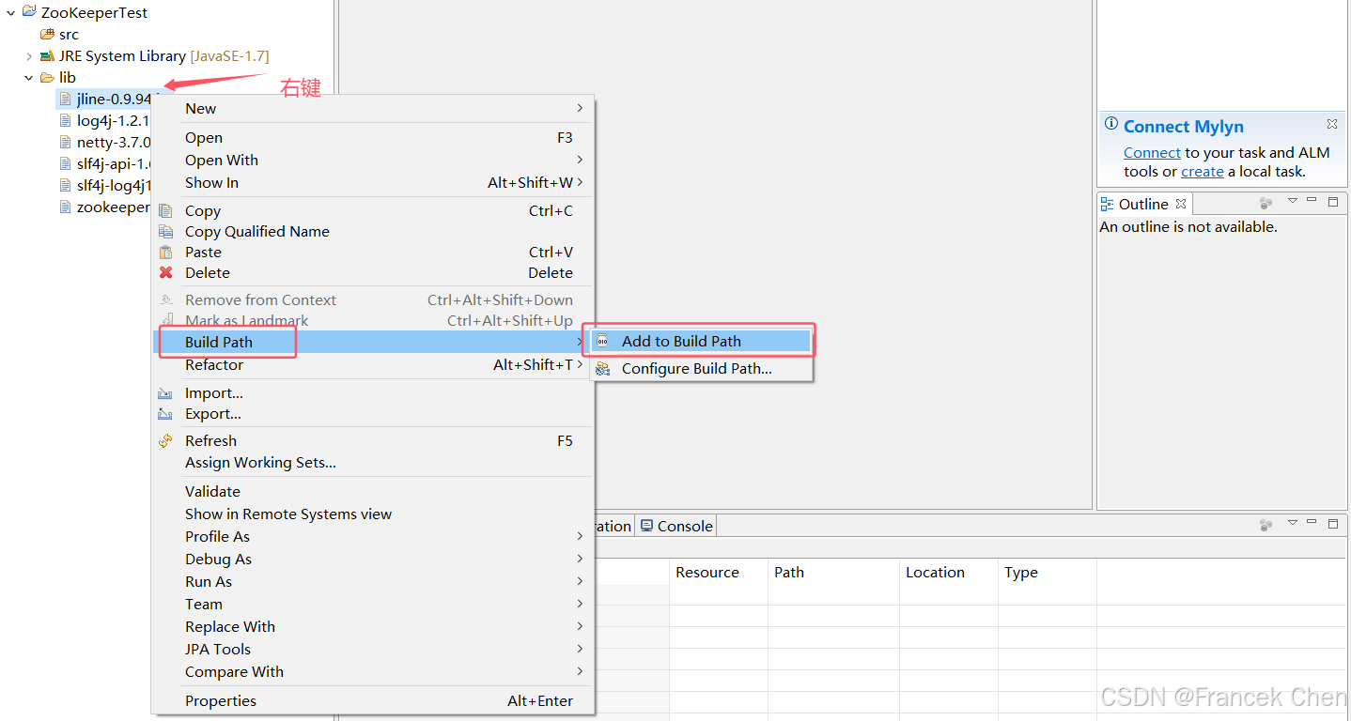Image resolution: width=1351 pixels, height=721 pixels.
Task: Expand the Open With submenu arrow
Action: click(580, 160)
